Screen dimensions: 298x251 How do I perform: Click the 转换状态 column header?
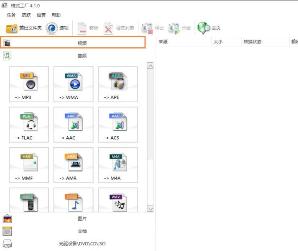[252, 42]
